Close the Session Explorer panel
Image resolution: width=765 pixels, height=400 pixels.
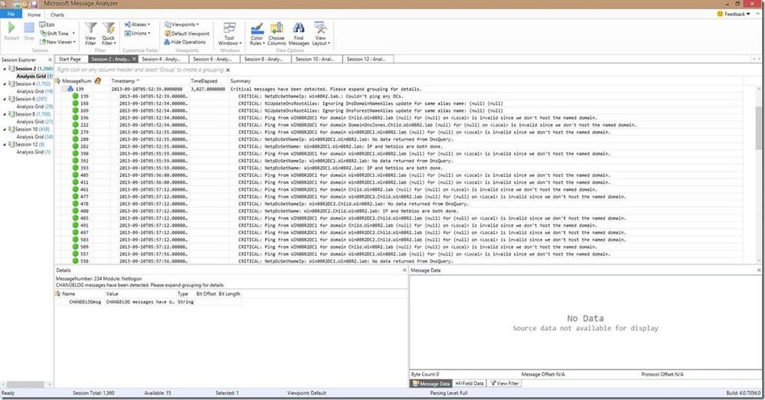pyautogui.click(x=50, y=60)
